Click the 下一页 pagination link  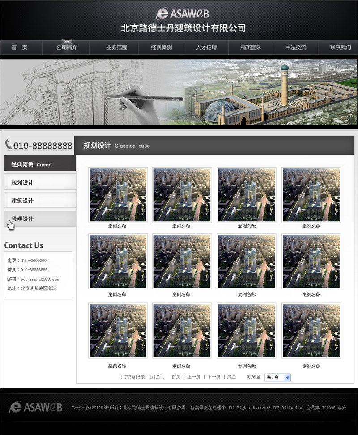pos(213,377)
